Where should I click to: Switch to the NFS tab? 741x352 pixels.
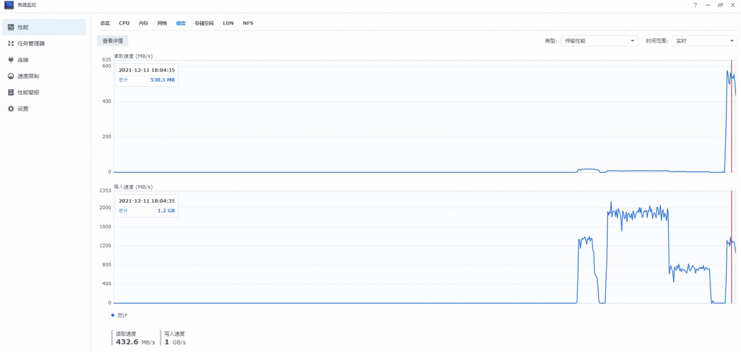pyautogui.click(x=248, y=23)
